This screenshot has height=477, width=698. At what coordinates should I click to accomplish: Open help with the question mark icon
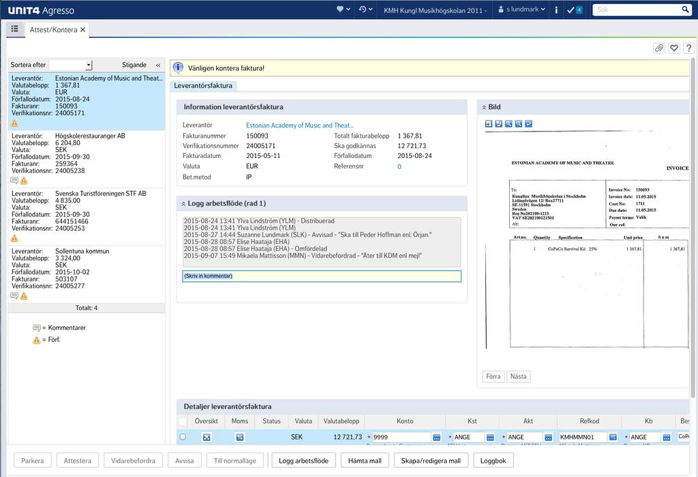click(688, 48)
